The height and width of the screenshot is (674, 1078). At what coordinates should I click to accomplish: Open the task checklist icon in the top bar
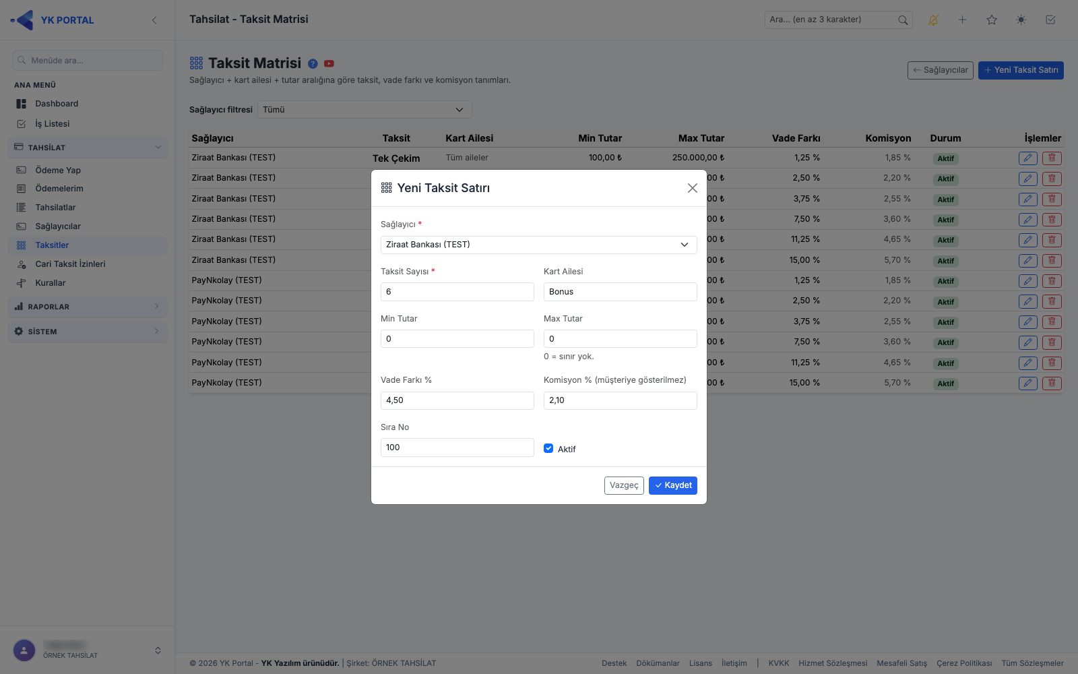tap(1050, 20)
